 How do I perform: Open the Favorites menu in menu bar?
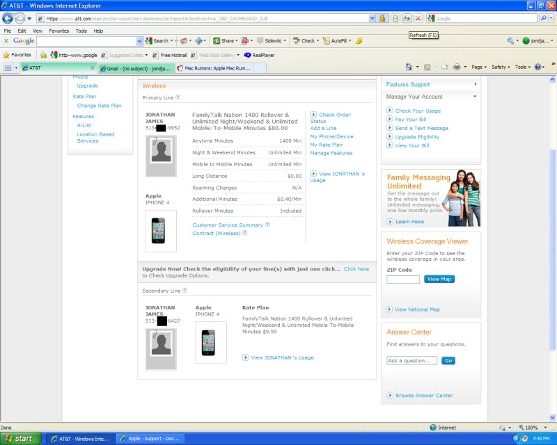59,31
